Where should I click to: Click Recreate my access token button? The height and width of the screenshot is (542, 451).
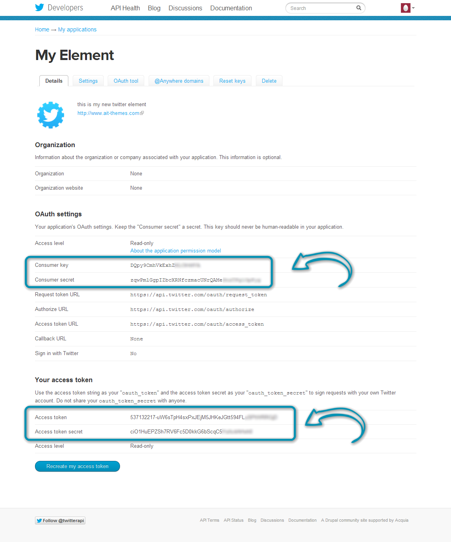[77, 466]
